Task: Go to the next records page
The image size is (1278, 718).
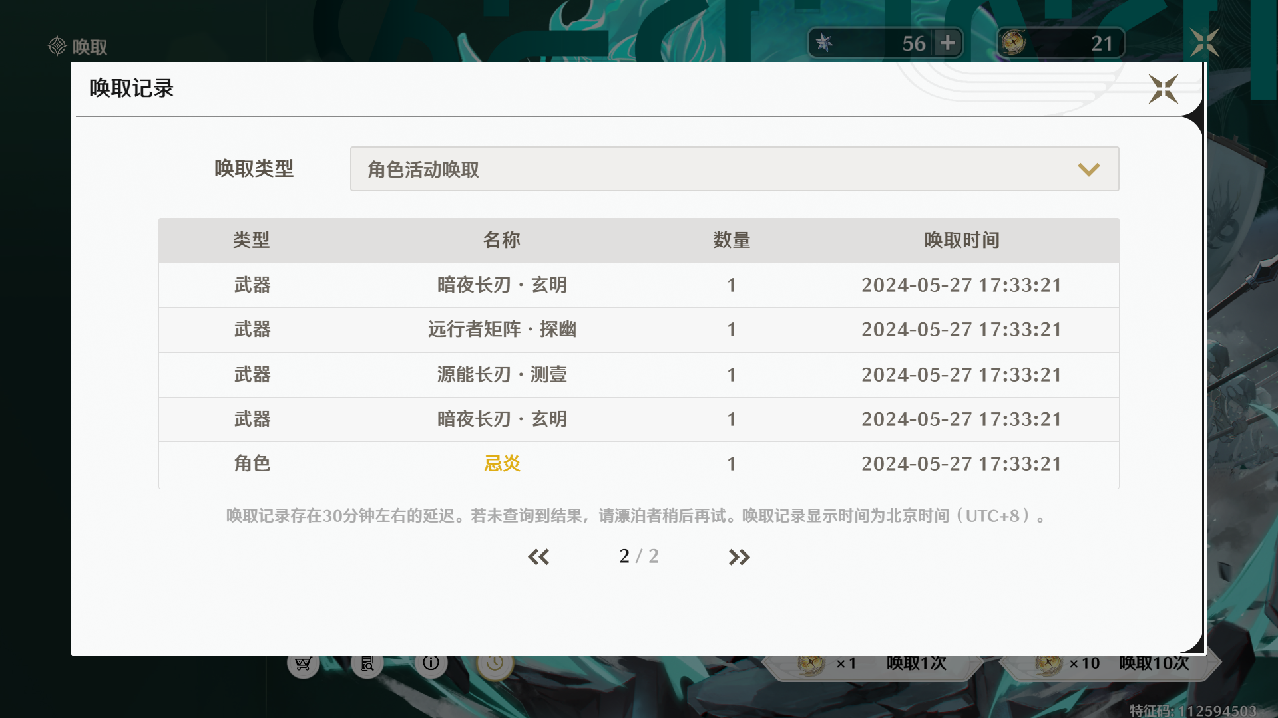Action: 739,557
